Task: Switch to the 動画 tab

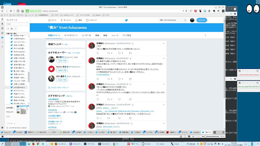Action: pos(105,35)
